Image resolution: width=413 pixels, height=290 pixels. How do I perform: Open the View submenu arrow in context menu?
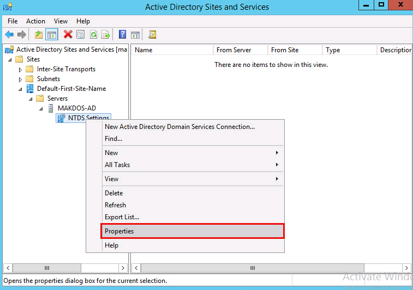(277, 178)
